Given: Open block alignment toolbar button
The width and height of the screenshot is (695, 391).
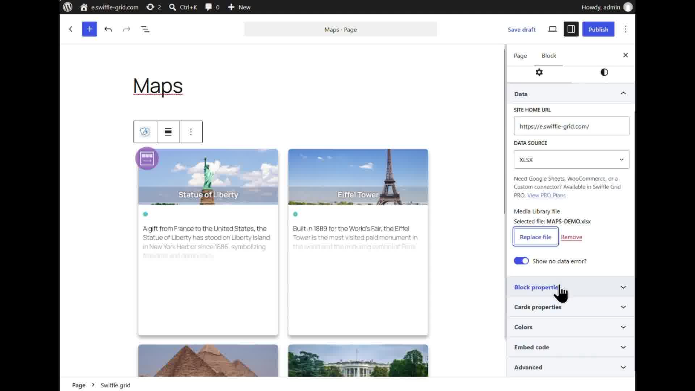Looking at the screenshot, I should point(168,132).
